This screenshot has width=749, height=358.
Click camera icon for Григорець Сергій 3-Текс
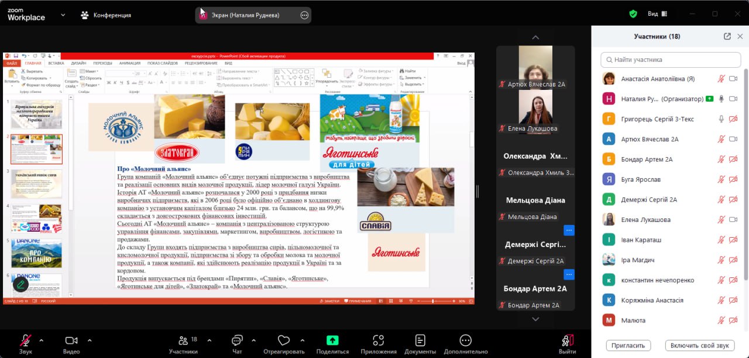tap(733, 119)
